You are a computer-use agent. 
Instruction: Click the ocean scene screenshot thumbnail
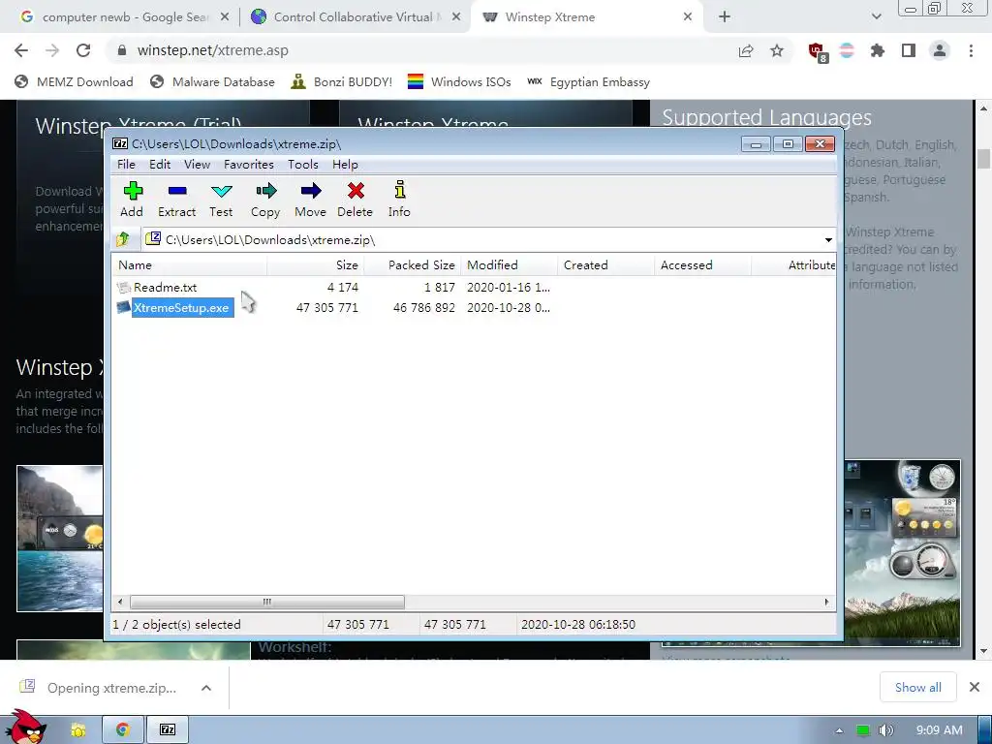coord(59,539)
